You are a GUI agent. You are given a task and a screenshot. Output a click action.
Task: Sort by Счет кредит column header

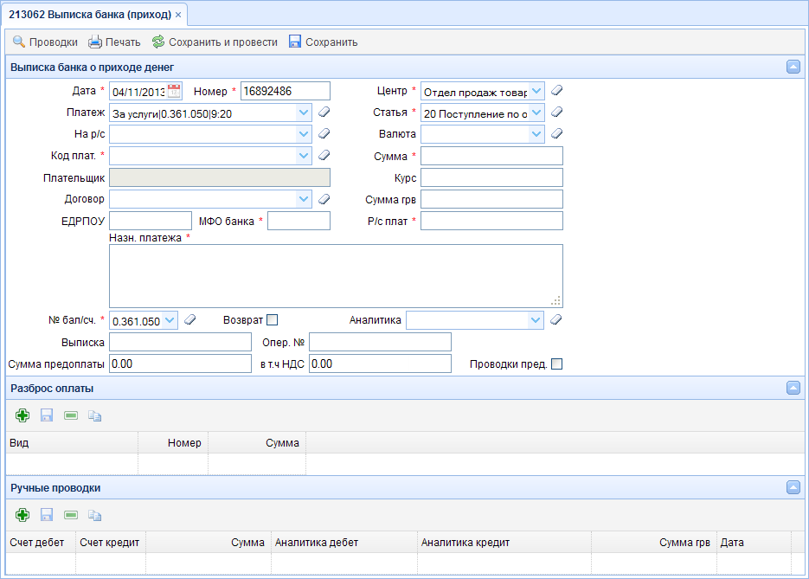[111, 543]
